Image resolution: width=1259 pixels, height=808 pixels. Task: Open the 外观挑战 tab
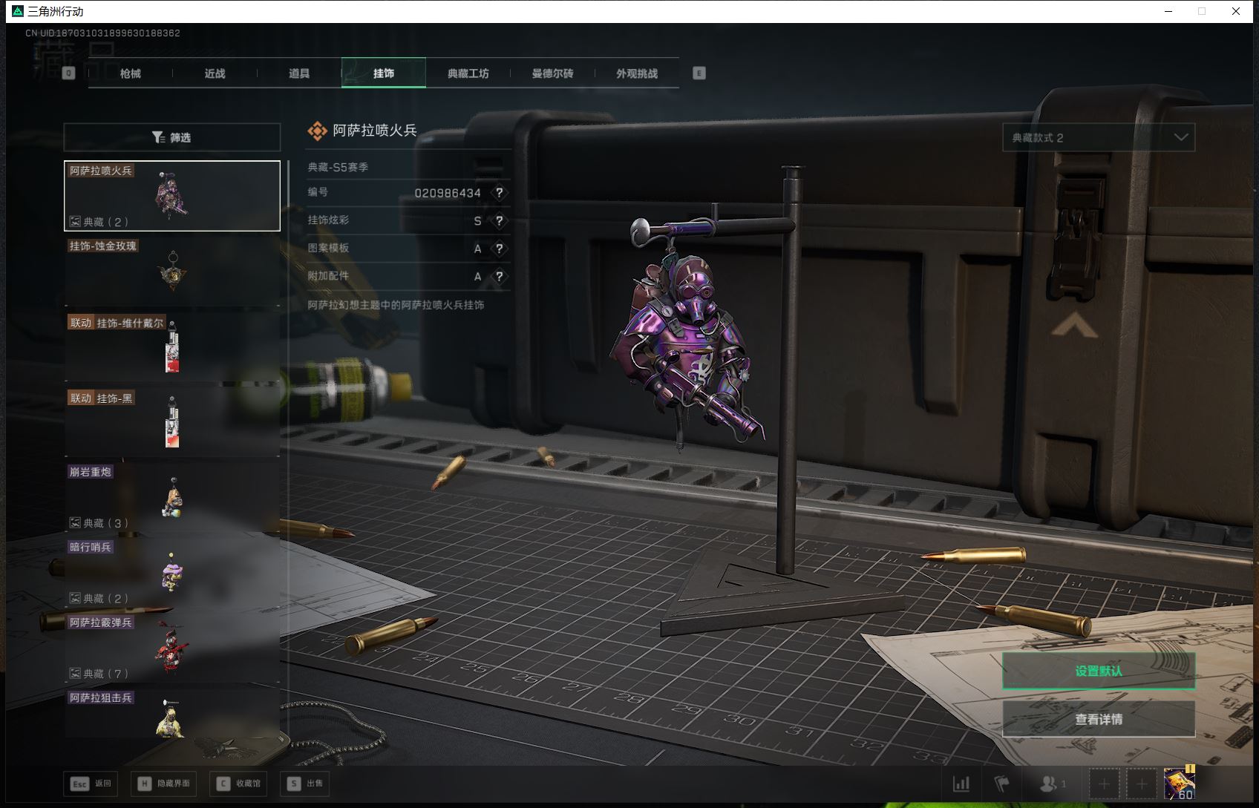click(636, 73)
